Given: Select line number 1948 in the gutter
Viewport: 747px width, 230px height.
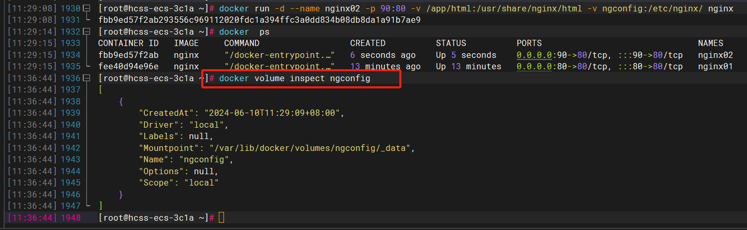Looking at the screenshot, I should [x=70, y=218].
